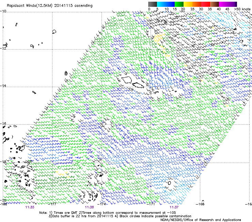Click the -171 longitude axis label

click(151, 204)
